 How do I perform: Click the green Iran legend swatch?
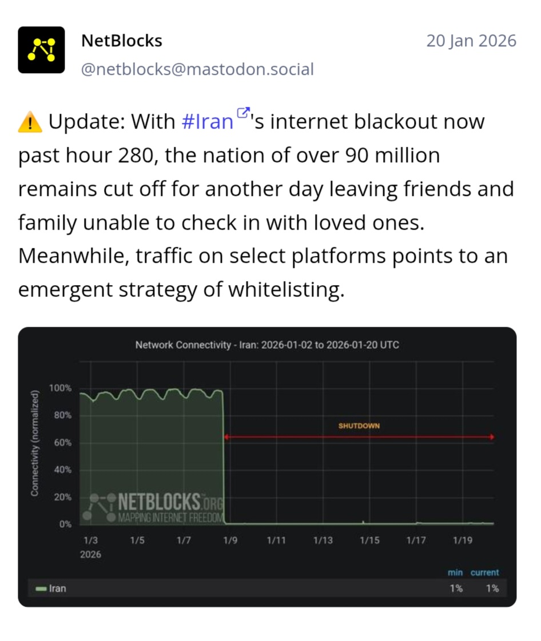(x=41, y=588)
